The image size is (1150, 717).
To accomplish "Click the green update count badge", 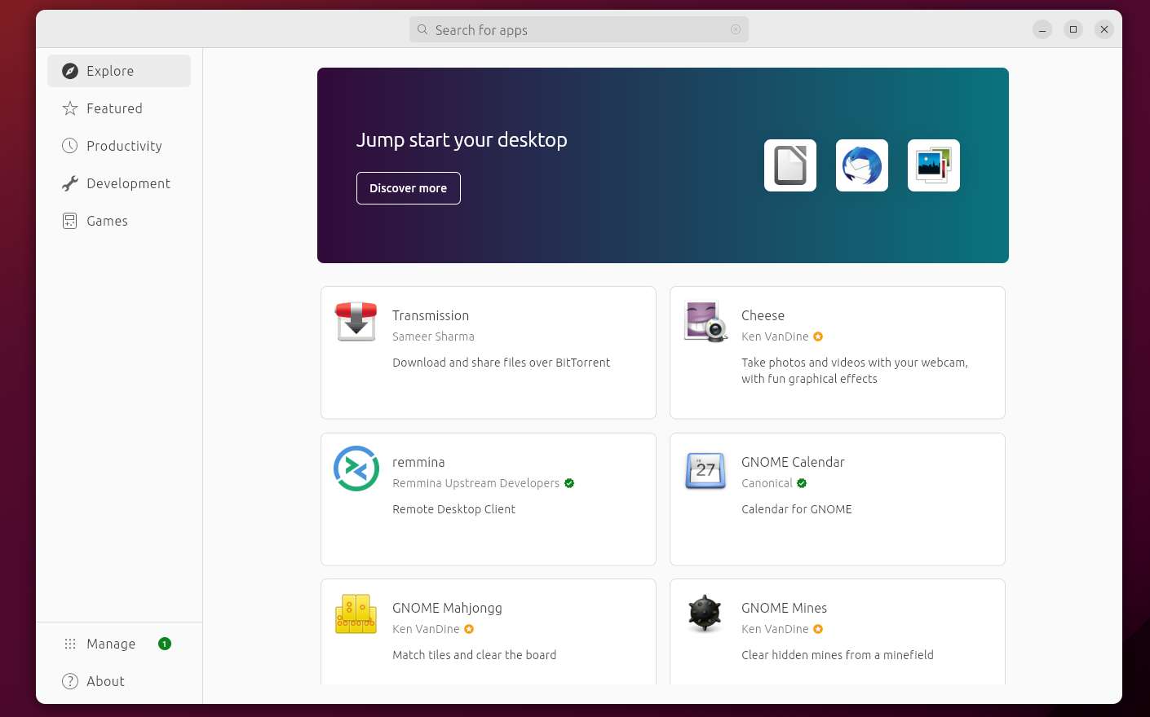I will coord(165,644).
